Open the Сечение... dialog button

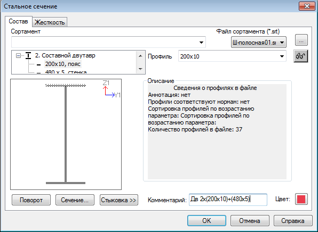(x=75, y=200)
